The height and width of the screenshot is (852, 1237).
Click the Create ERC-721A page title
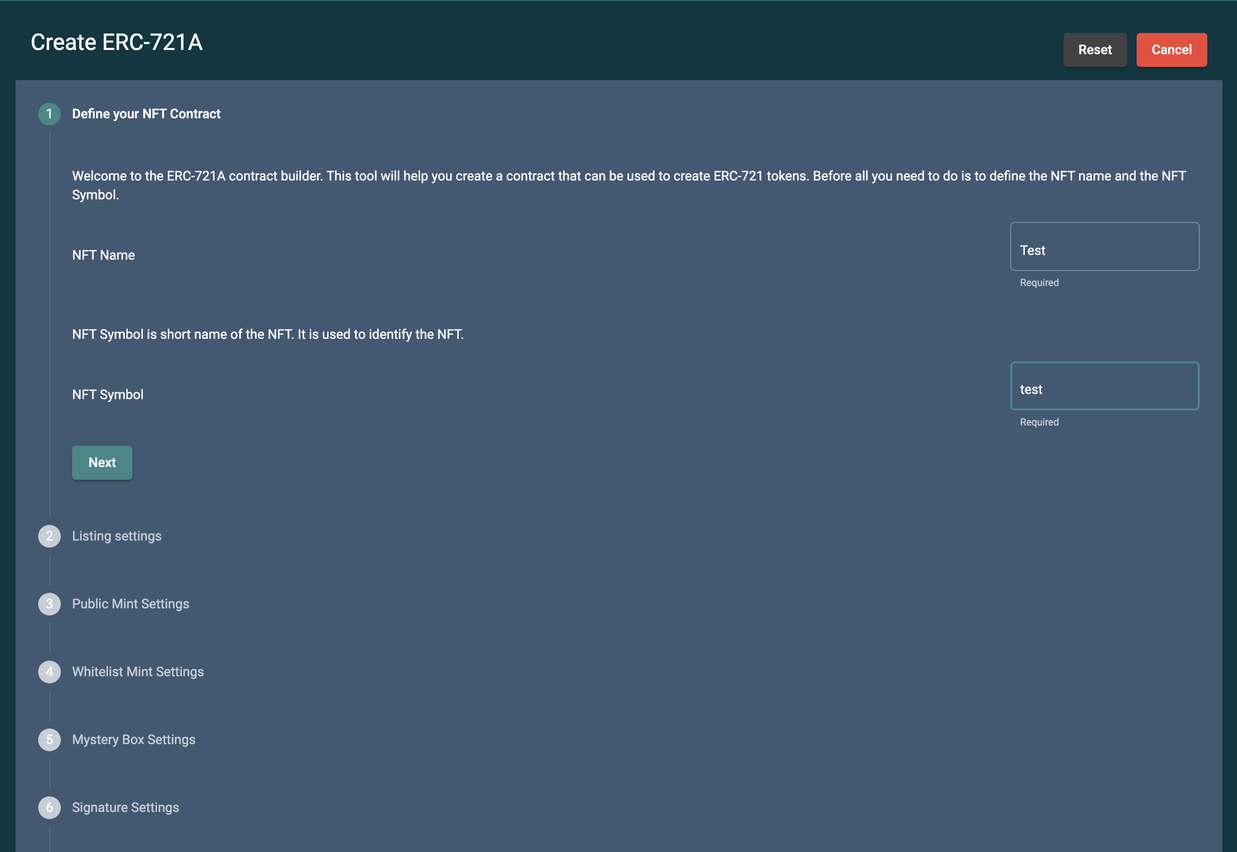point(116,42)
